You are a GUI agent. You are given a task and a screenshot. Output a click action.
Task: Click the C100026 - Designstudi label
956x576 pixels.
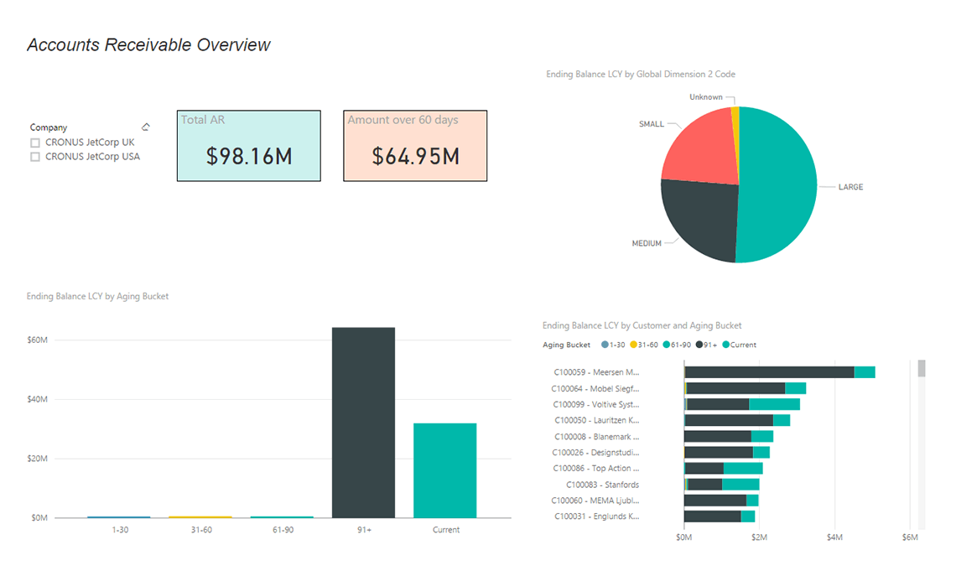click(x=595, y=452)
